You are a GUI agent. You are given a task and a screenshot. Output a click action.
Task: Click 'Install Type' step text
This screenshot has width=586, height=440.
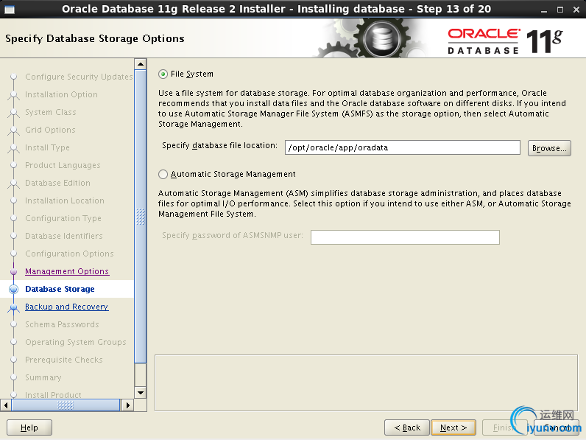(x=47, y=147)
